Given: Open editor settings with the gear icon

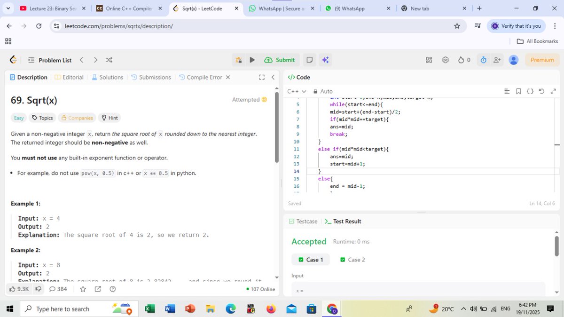Looking at the screenshot, I should point(445,60).
